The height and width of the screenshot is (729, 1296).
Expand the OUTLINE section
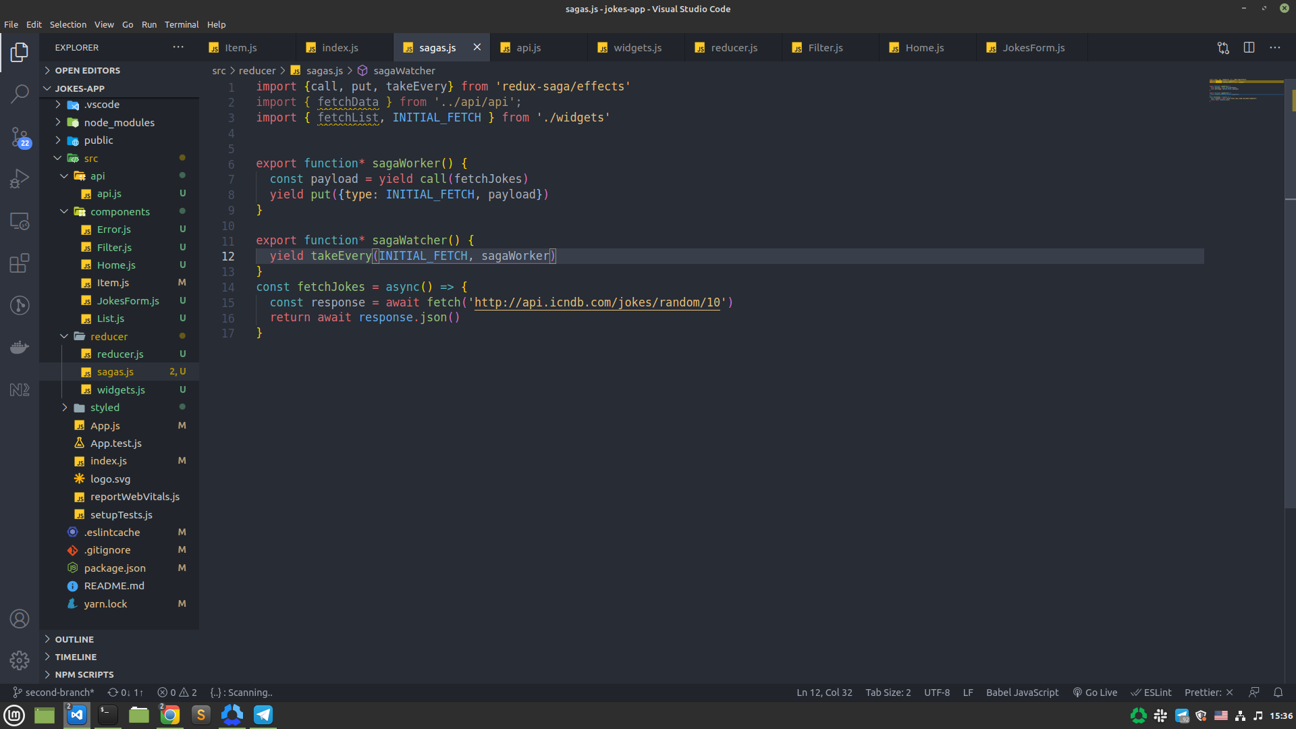coord(74,639)
